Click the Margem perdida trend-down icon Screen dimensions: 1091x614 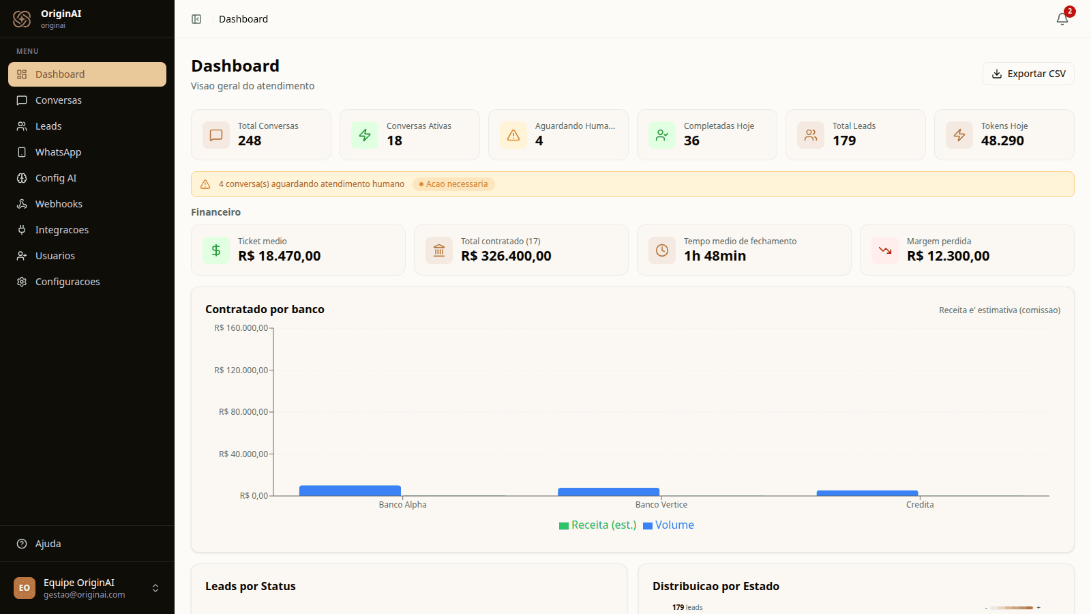click(x=885, y=250)
